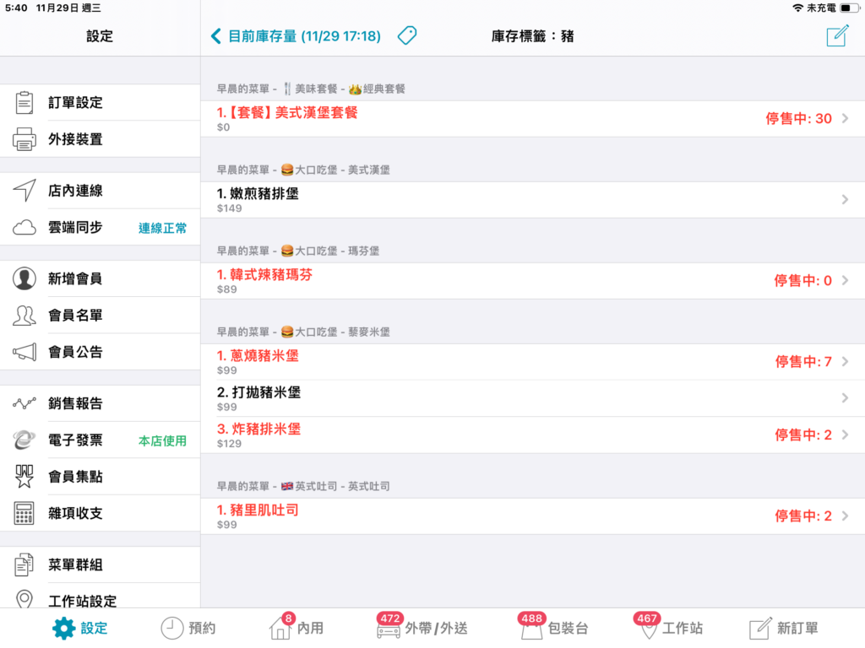The image size is (865, 648).
Task: Expand chevron on 韓式辣豬瑪芬 row
Action: click(x=845, y=280)
